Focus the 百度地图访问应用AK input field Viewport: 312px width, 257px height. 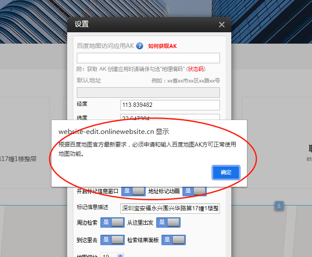coord(148,58)
